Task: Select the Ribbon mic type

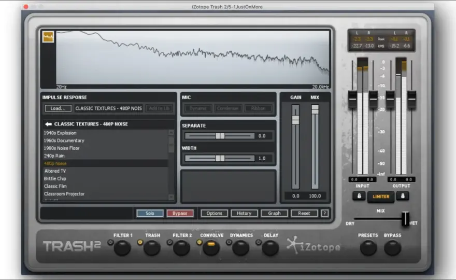Action: [258, 108]
